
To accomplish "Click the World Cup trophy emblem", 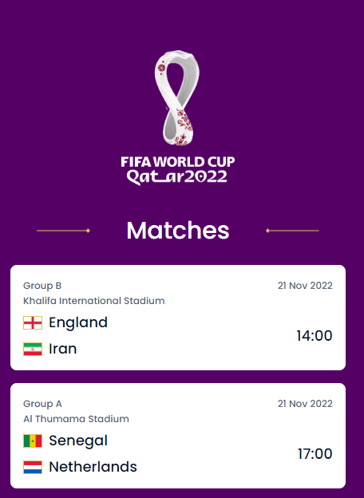I will [177, 98].
